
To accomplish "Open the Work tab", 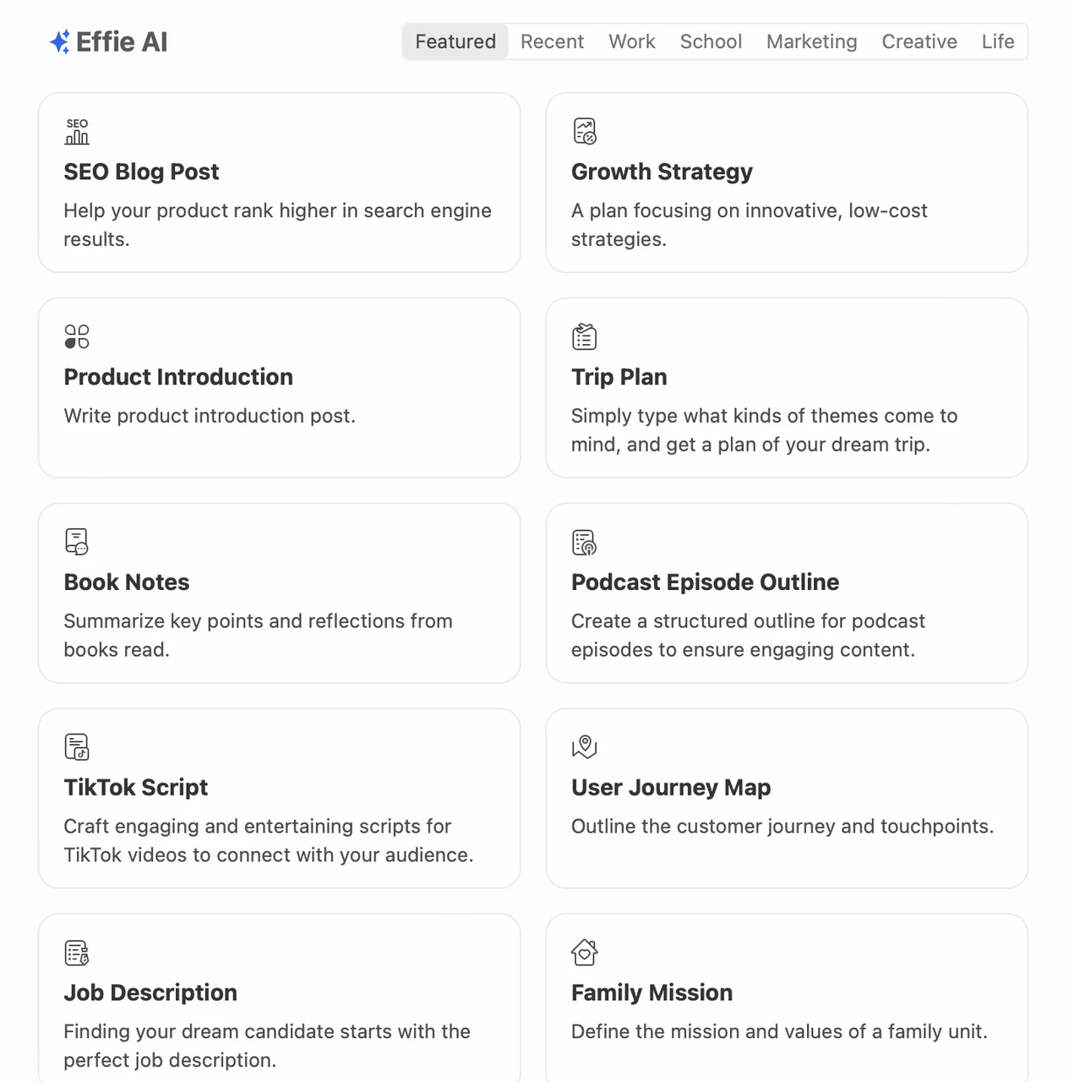I will pyautogui.click(x=632, y=41).
